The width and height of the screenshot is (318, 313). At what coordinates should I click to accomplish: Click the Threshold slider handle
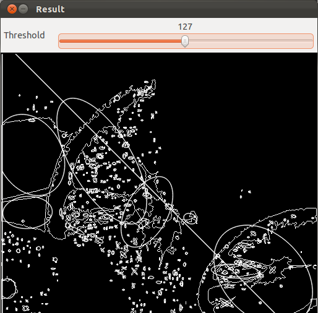(185, 41)
